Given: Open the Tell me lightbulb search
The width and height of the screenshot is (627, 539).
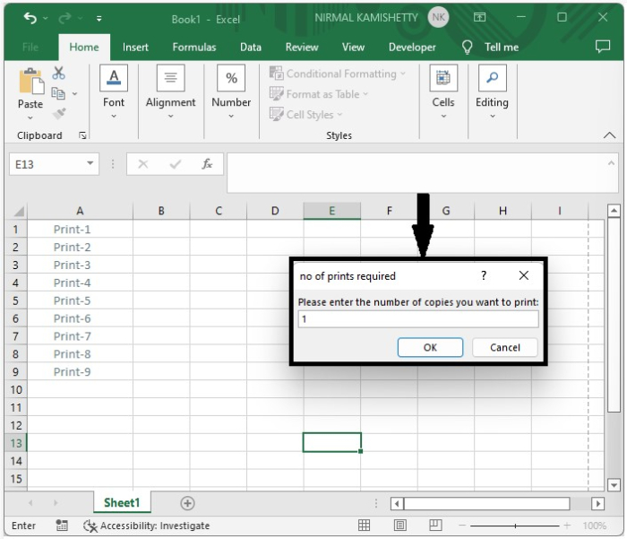Looking at the screenshot, I should [x=468, y=47].
